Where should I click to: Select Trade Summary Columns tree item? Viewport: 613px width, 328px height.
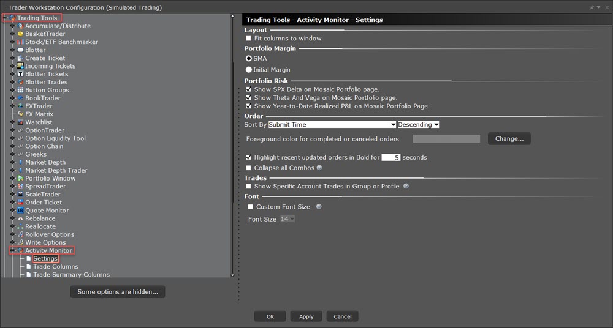71,275
